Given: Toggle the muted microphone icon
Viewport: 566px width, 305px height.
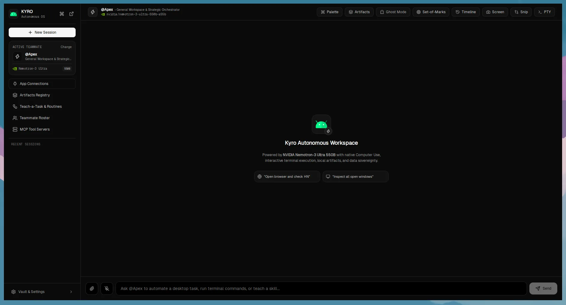Looking at the screenshot, I should click(107, 288).
